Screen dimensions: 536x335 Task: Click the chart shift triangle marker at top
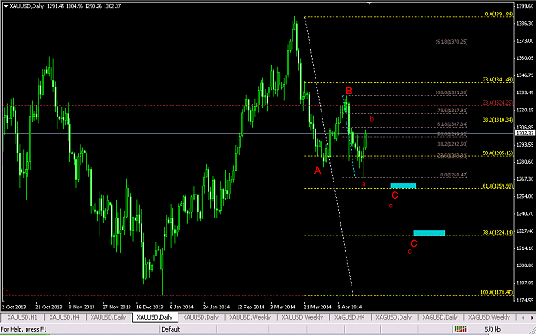(x=370, y=3)
